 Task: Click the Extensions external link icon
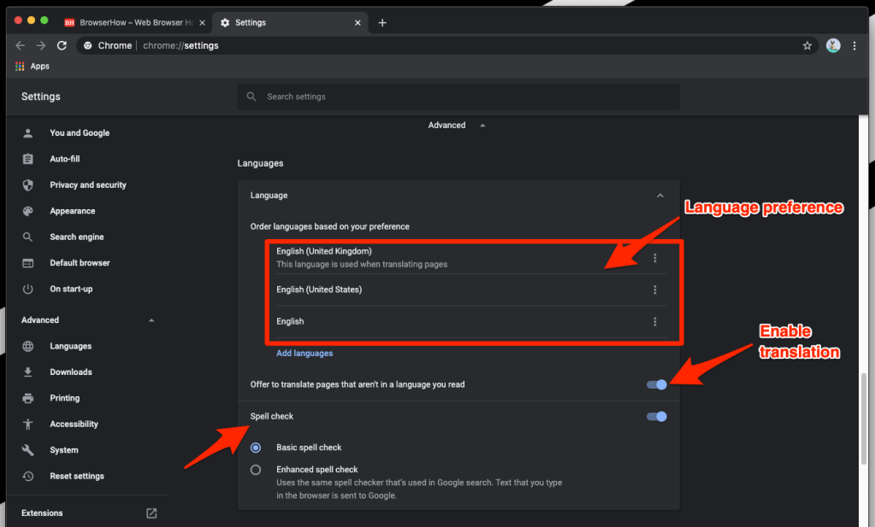click(151, 513)
